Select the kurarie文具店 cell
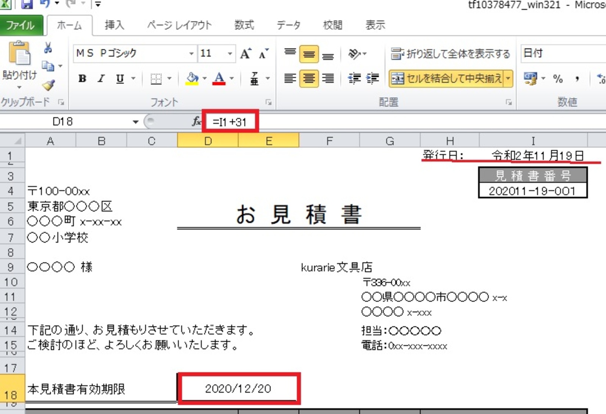This screenshot has height=414, width=606. [x=337, y=267]
